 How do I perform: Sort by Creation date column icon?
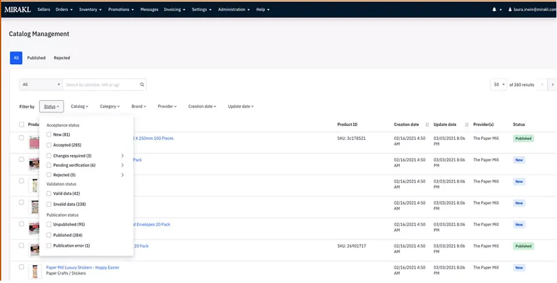pyautogui.click(x=427, y=125)
